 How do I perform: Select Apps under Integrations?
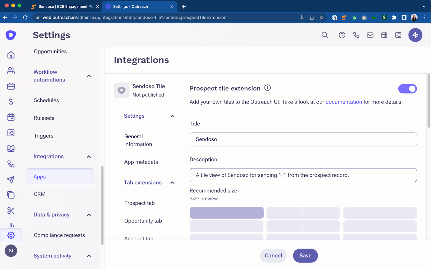tap(60, 177)
